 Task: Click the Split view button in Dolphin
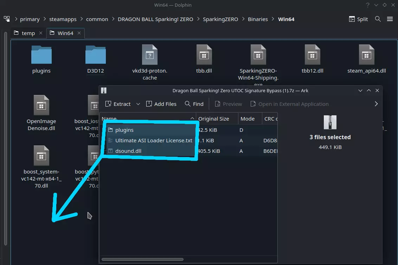pyautogui.click(x=358, y=19)
